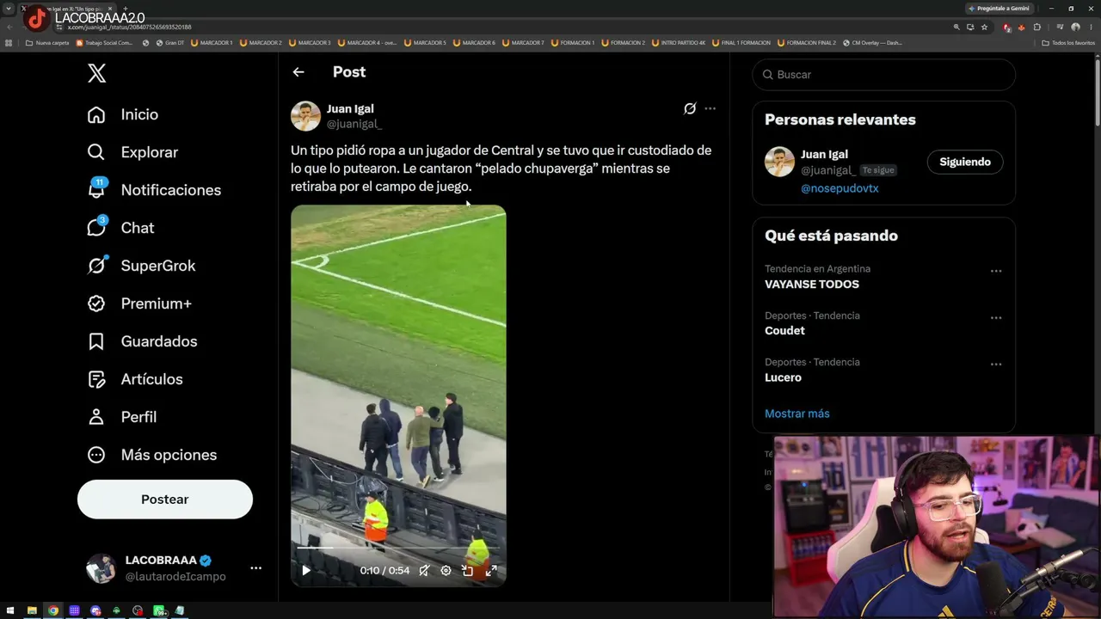Click Mostrar más under trends

click(x=797, y=414)
